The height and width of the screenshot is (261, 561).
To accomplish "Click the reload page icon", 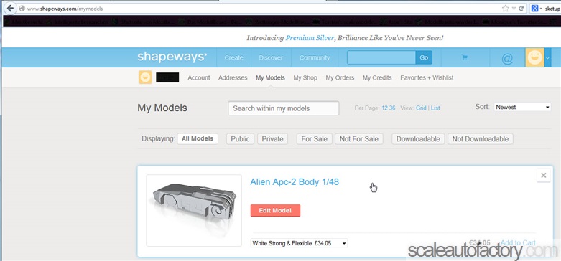I will tap(521, 8).
